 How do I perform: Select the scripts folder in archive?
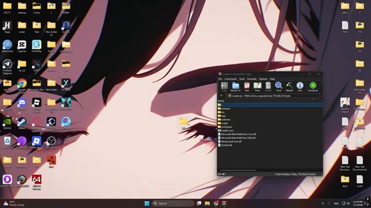[223, 123]
